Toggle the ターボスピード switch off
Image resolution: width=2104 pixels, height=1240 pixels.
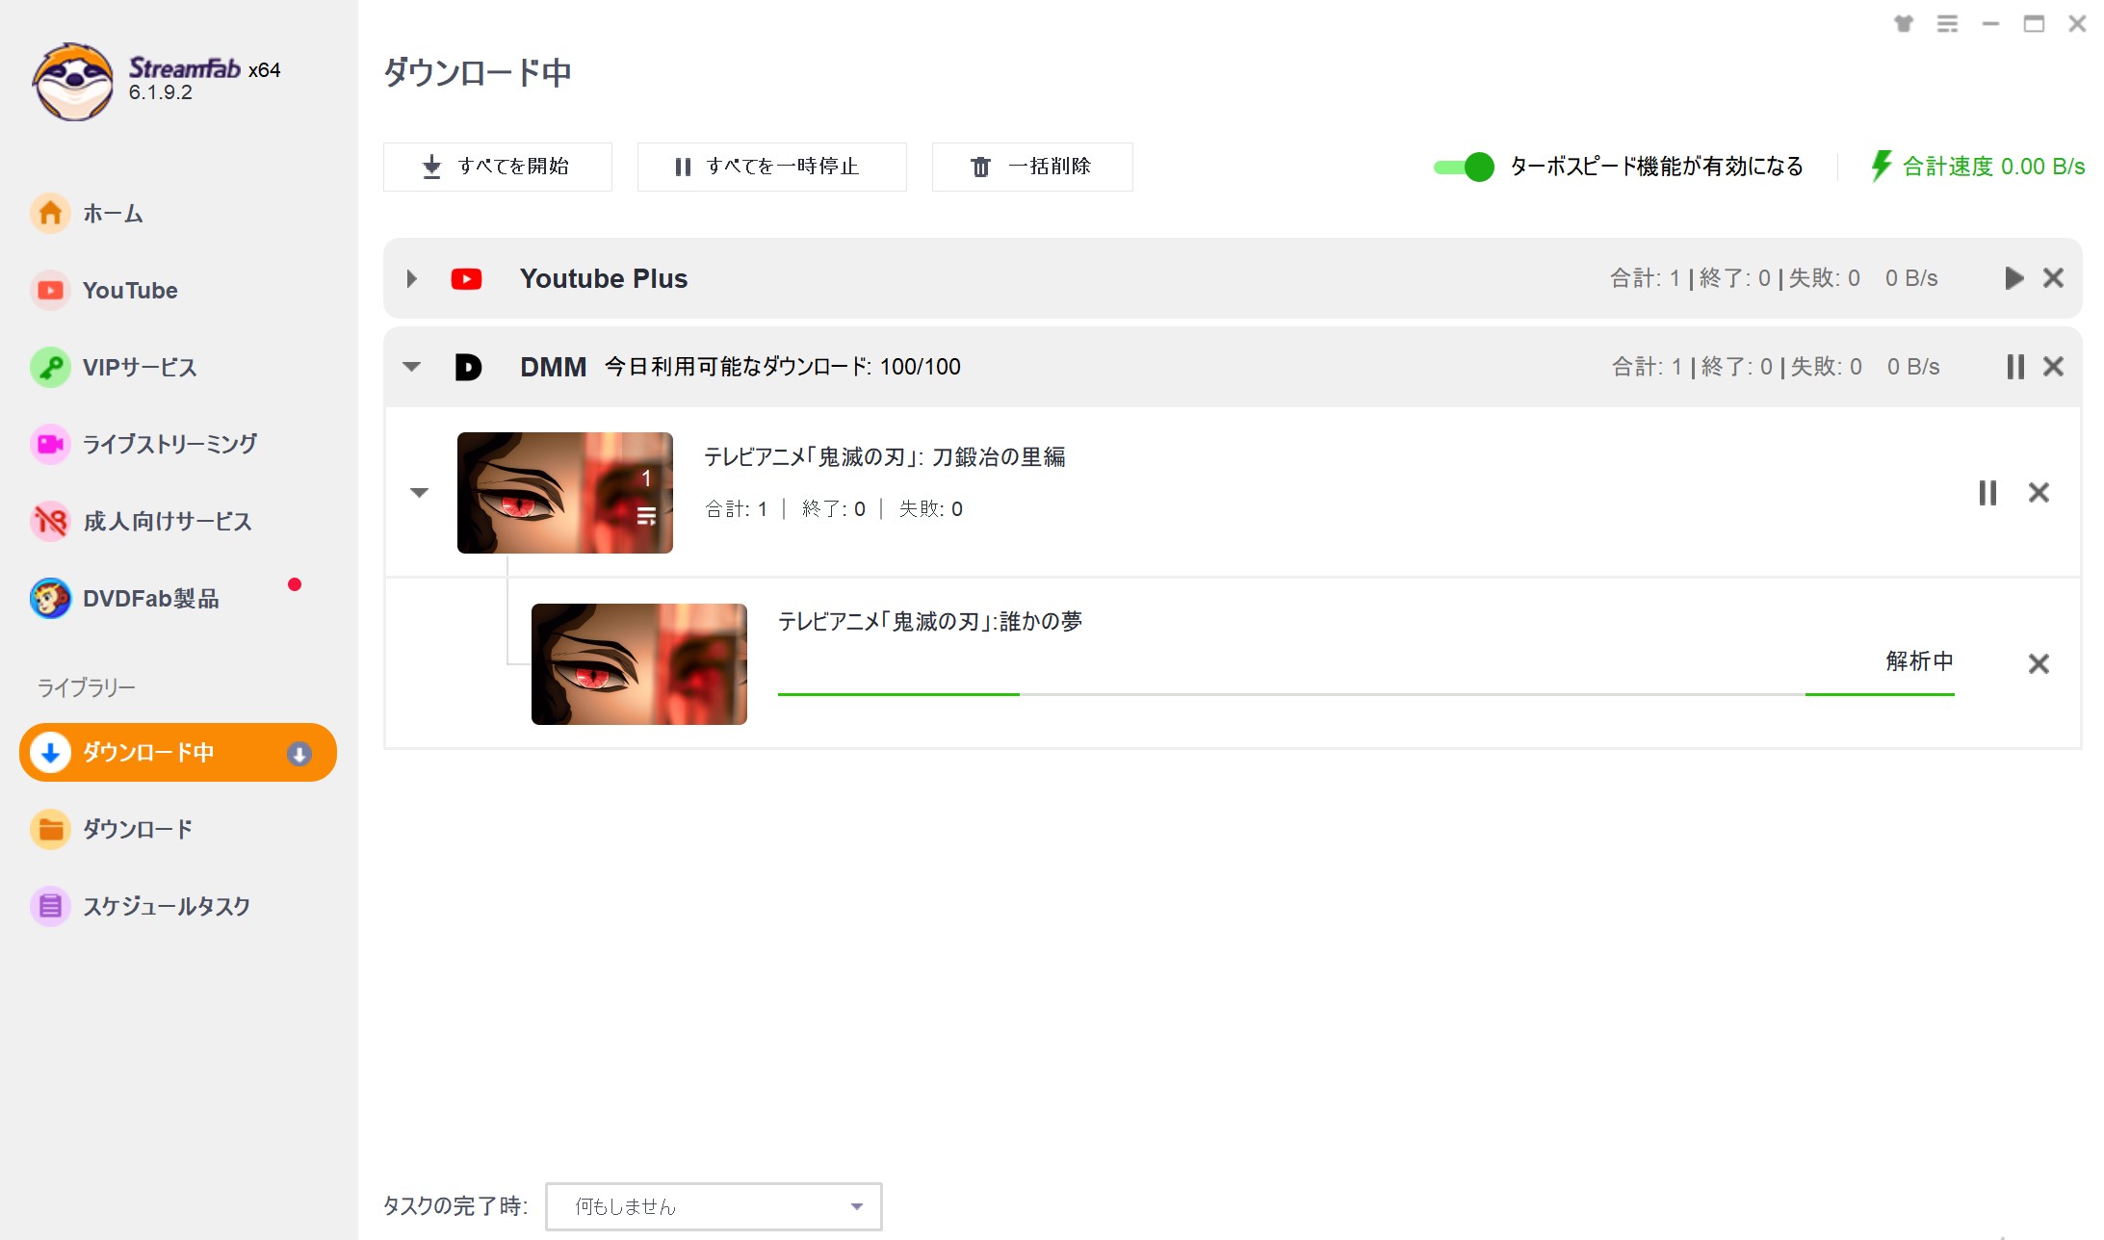point(1464,167)
